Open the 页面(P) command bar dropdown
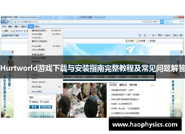This screenshot has width=185, height=134. point(161,35)
